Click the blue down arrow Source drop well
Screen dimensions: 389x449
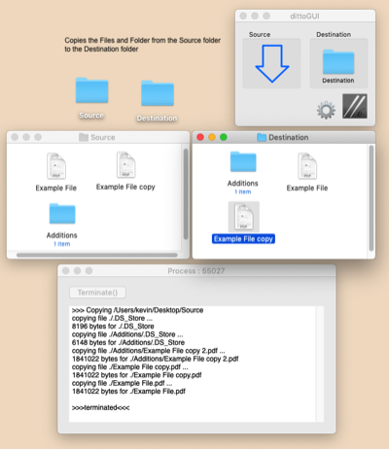[x=271, y=63]
